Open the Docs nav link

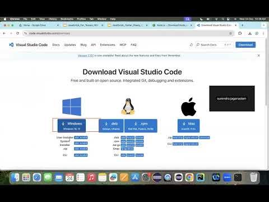(x=56, y=45)
